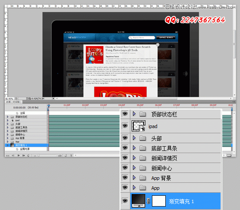Viewport: 240px width, 210px height.
Task: Click the 新闻详情页 folder icon in layers panel
Action: click(142, 158)
